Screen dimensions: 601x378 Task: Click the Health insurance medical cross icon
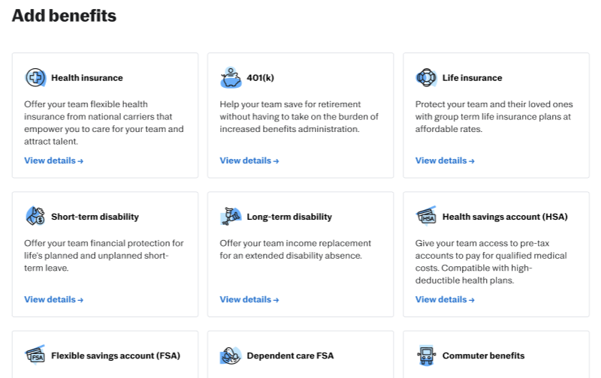click(x=35, y=77)
